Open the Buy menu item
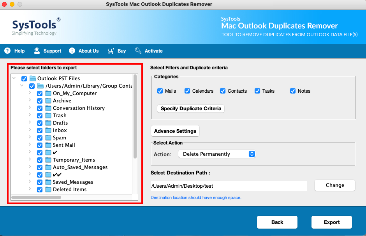The height and width of the screenshot is (236, 366). point(117,51)
